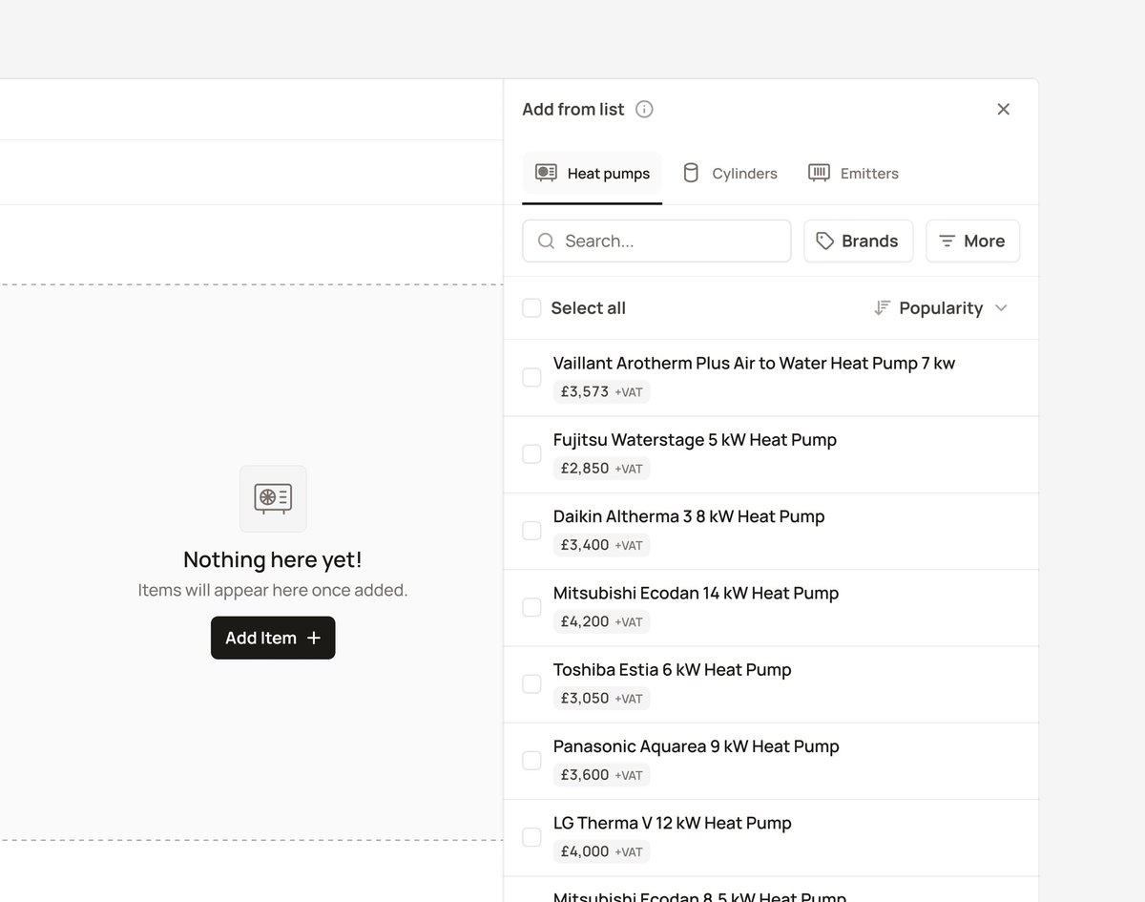The image size is (1145, 902).
Task: Check the Panasonic Aquarea 9 kW checkbox
Action: click(x=531, y=760)
